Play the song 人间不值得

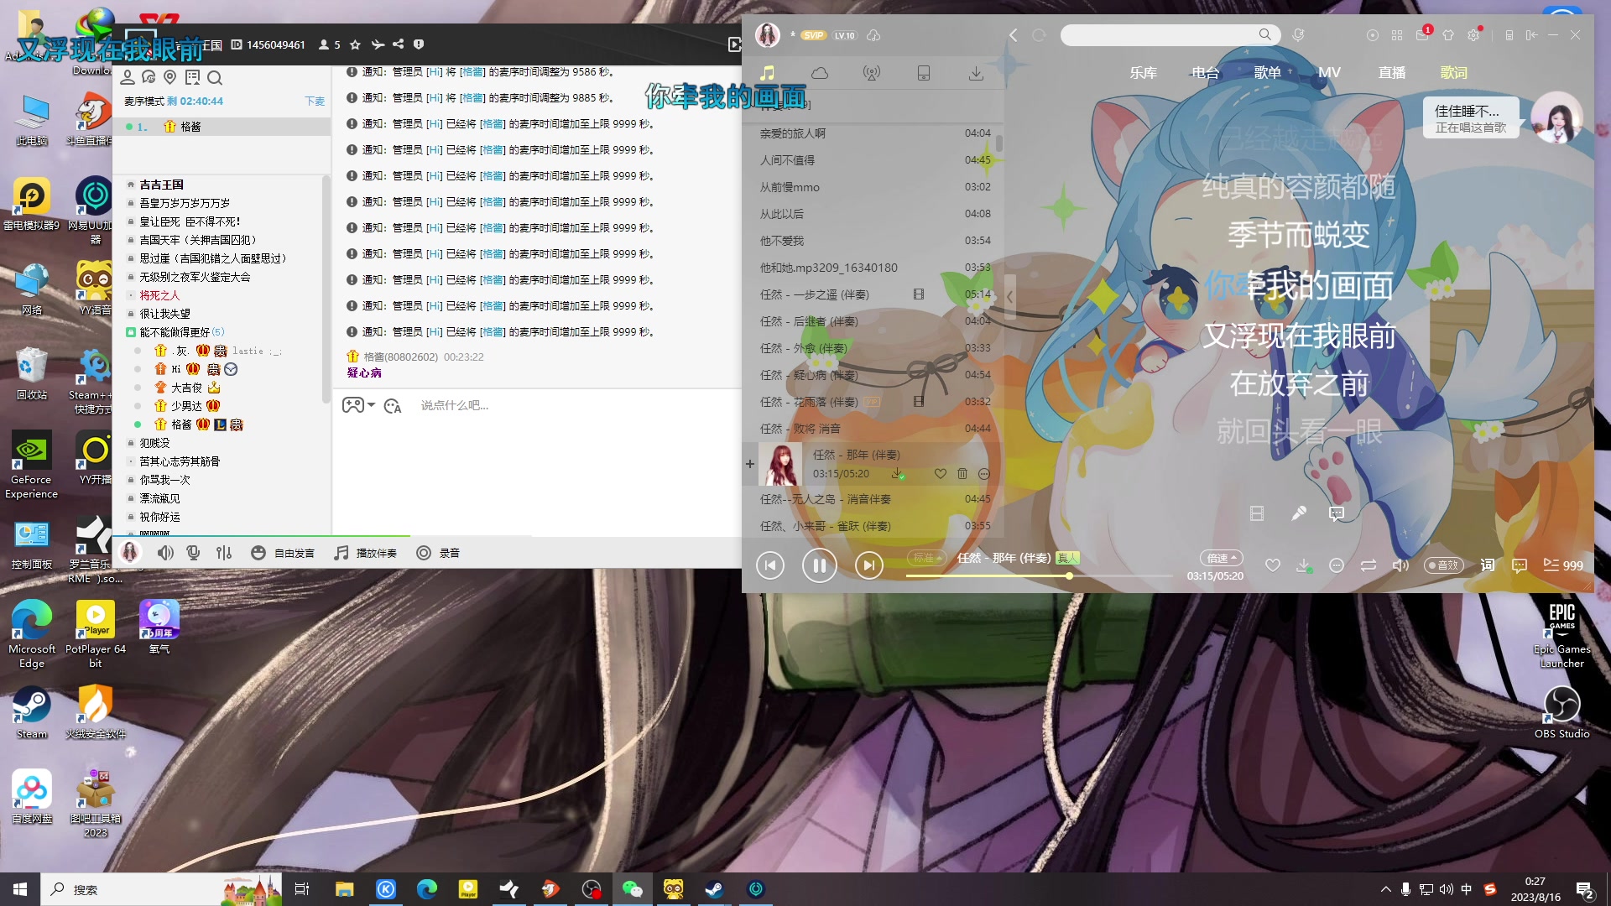tap(874, 160)
